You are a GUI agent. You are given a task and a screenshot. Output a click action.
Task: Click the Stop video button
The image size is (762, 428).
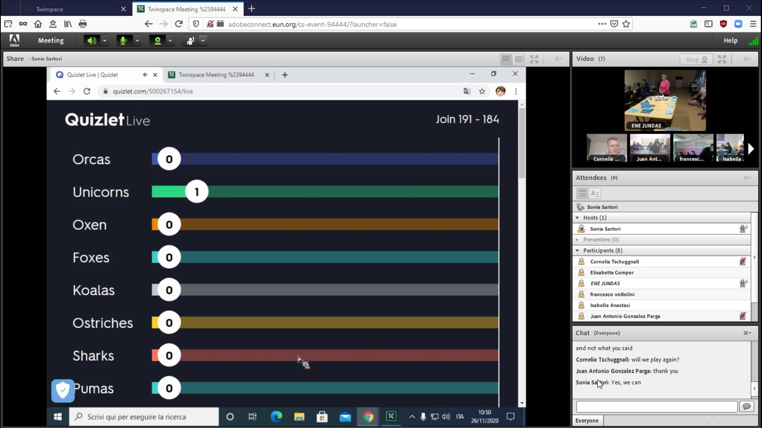pos(697,59)
